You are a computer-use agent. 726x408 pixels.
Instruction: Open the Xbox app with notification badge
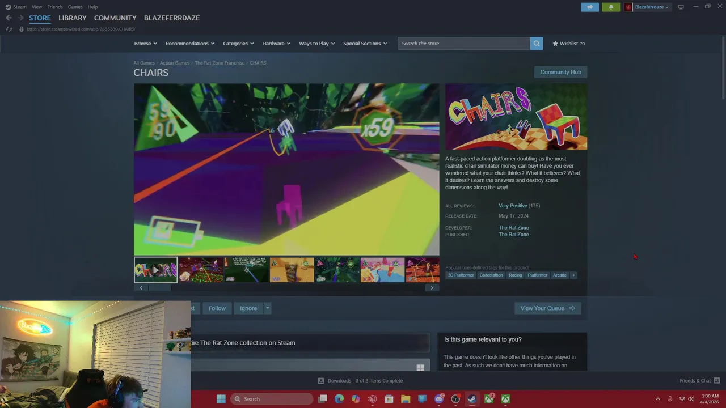(489, 399)
